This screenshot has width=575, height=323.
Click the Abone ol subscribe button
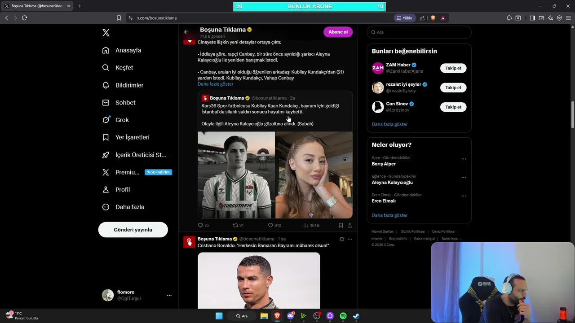(x=338, y=32)
